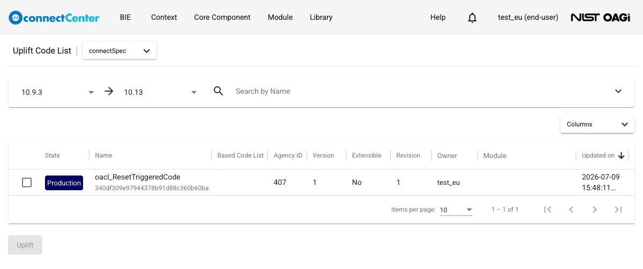The image size is (643, 269).
Task: Go to the first page
Action: click(x=548, y=210)
